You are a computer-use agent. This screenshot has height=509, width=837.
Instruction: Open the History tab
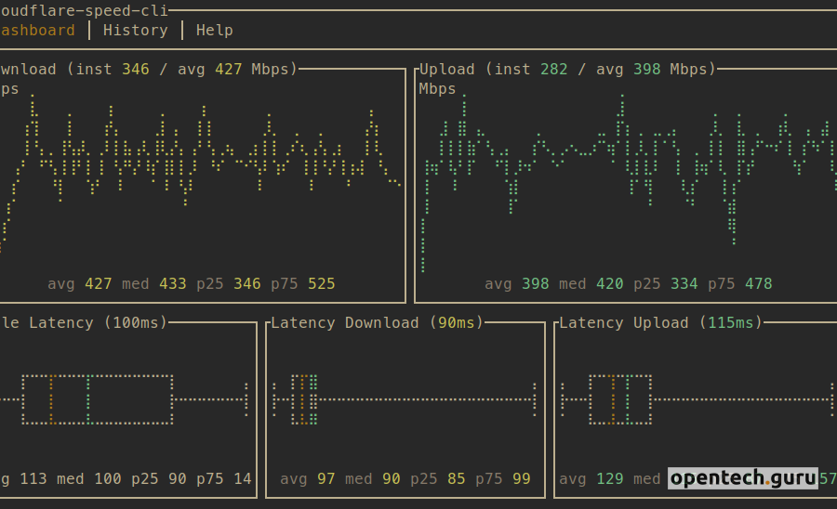coord(135,30)
